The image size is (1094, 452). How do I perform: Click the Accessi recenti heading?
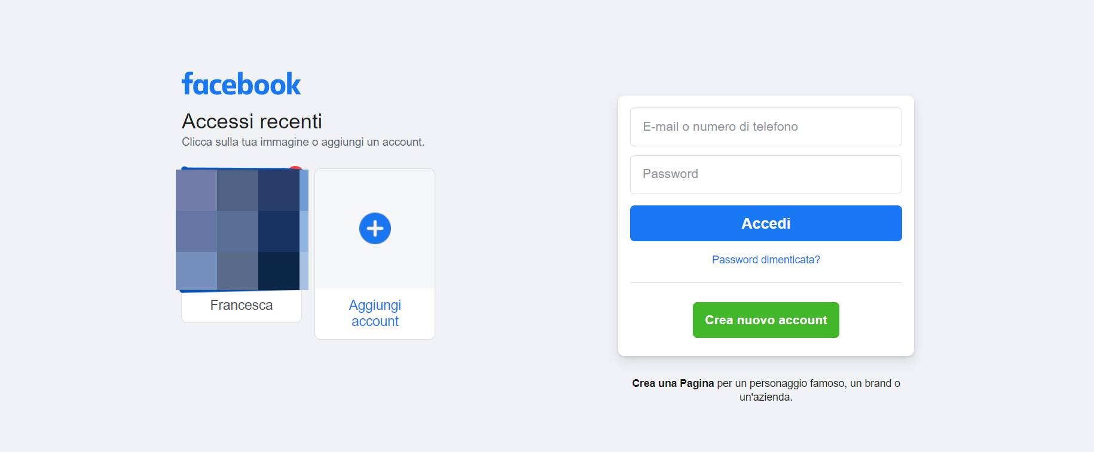[x=252, y=122]
